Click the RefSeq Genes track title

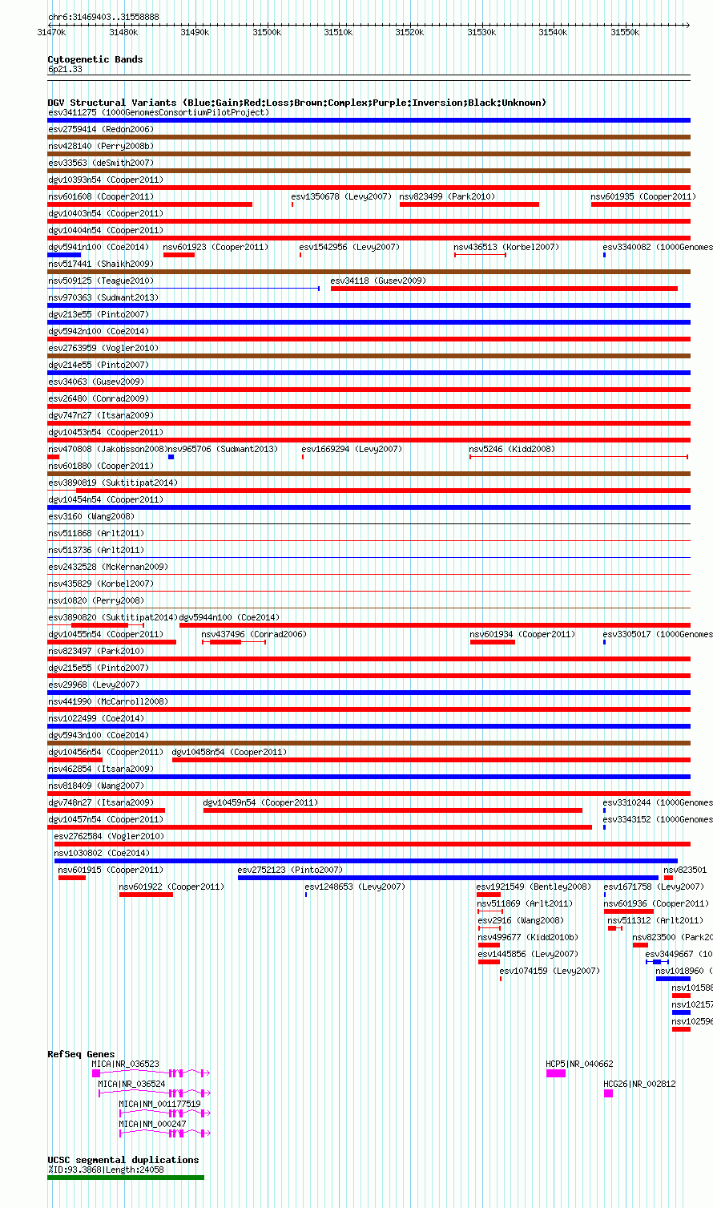(81, 1054)
